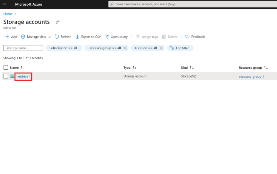Open the hamburger portal menu
277x174 pixels.
(4, 4)
